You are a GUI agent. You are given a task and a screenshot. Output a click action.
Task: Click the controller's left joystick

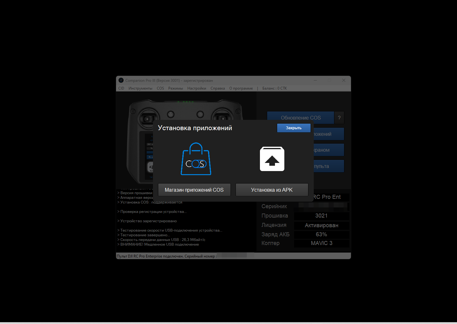click(147, 118)
